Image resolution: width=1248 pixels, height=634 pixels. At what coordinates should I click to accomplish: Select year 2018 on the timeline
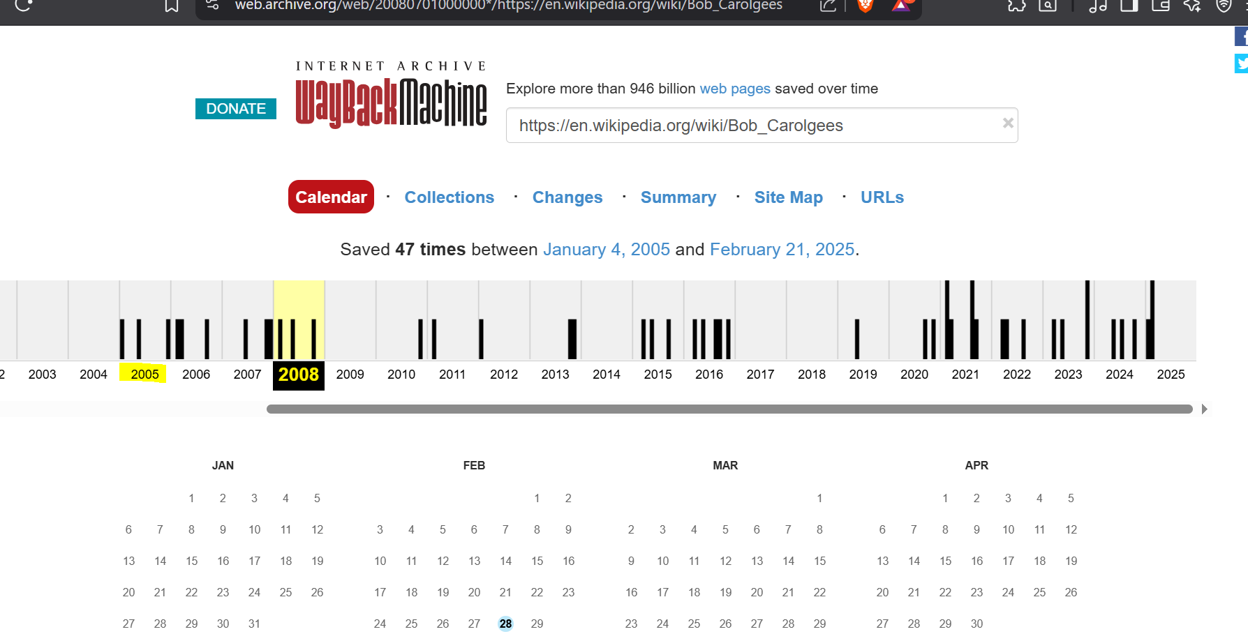812,375
